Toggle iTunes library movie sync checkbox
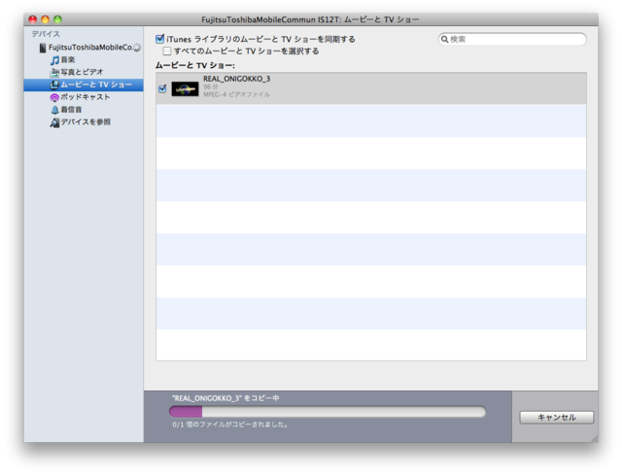 pos(159,39)
